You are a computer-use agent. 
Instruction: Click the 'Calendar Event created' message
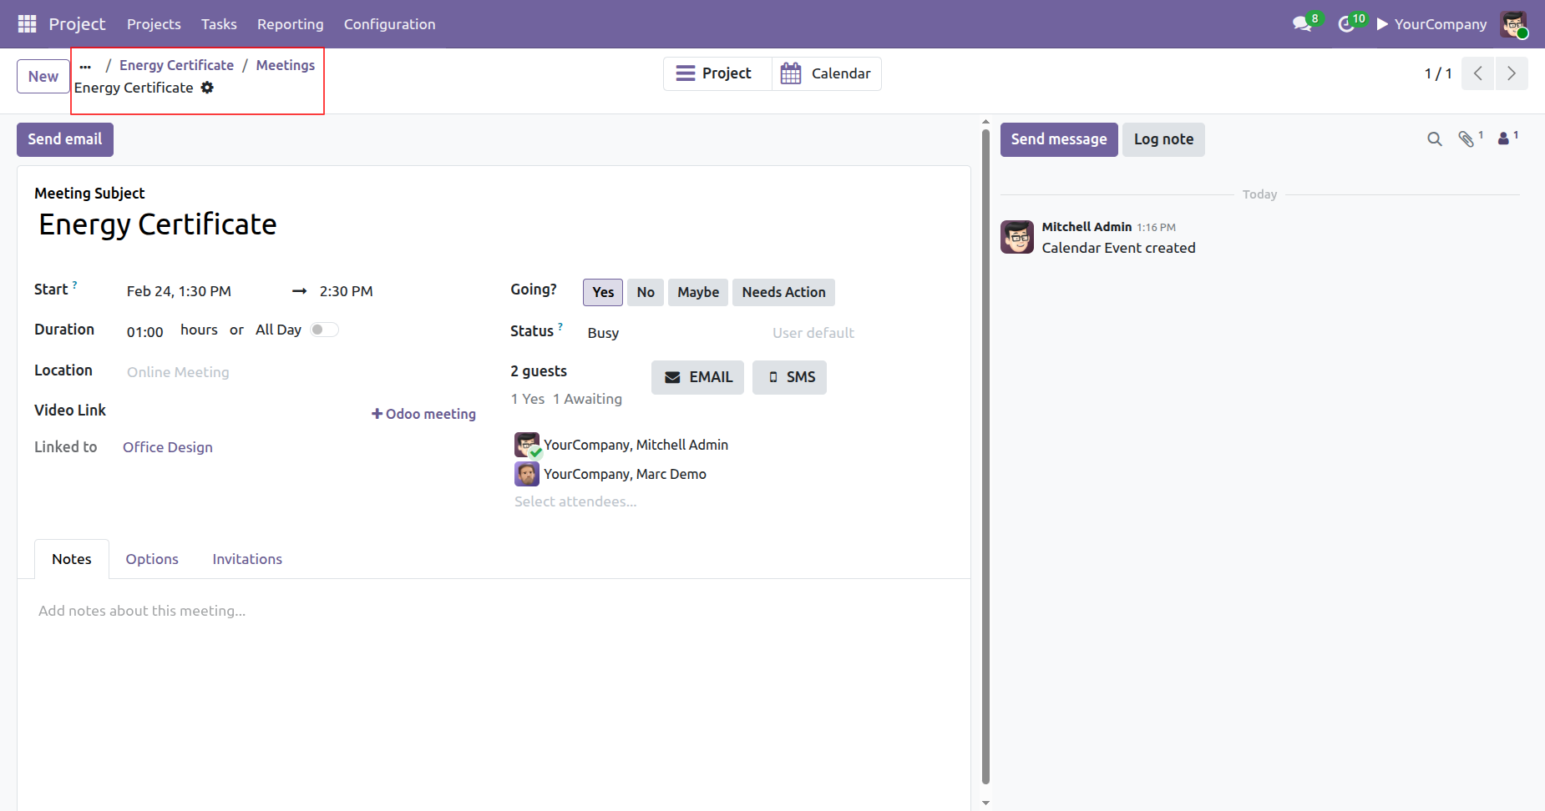click(1118, 248)
